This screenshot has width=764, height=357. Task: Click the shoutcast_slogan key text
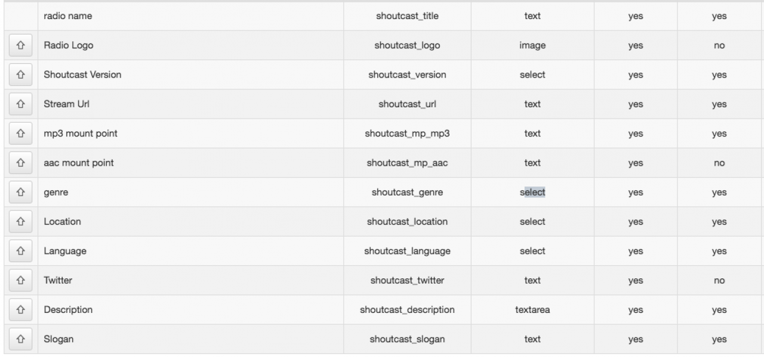(x=408, y=339)
